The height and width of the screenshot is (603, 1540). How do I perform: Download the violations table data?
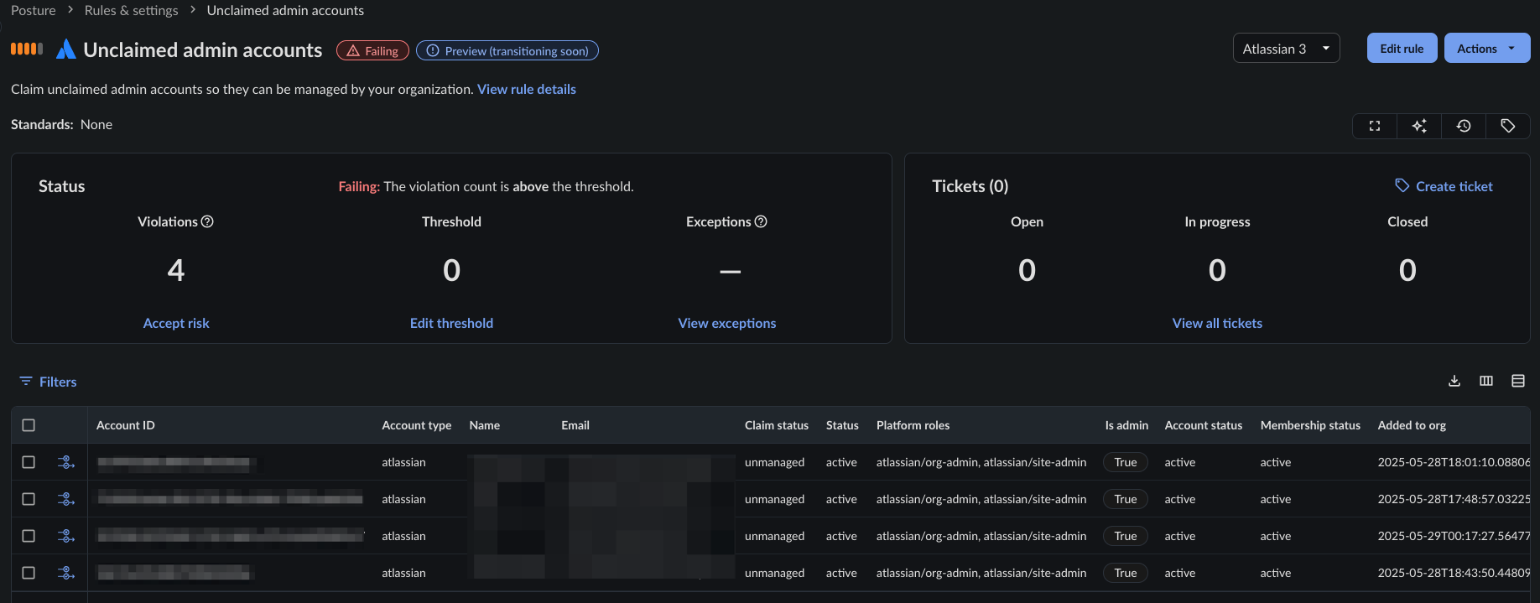(1454, 381)
